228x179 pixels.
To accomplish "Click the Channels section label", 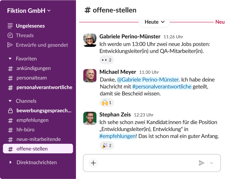I will pyautogui.click(x=26, y=101).
